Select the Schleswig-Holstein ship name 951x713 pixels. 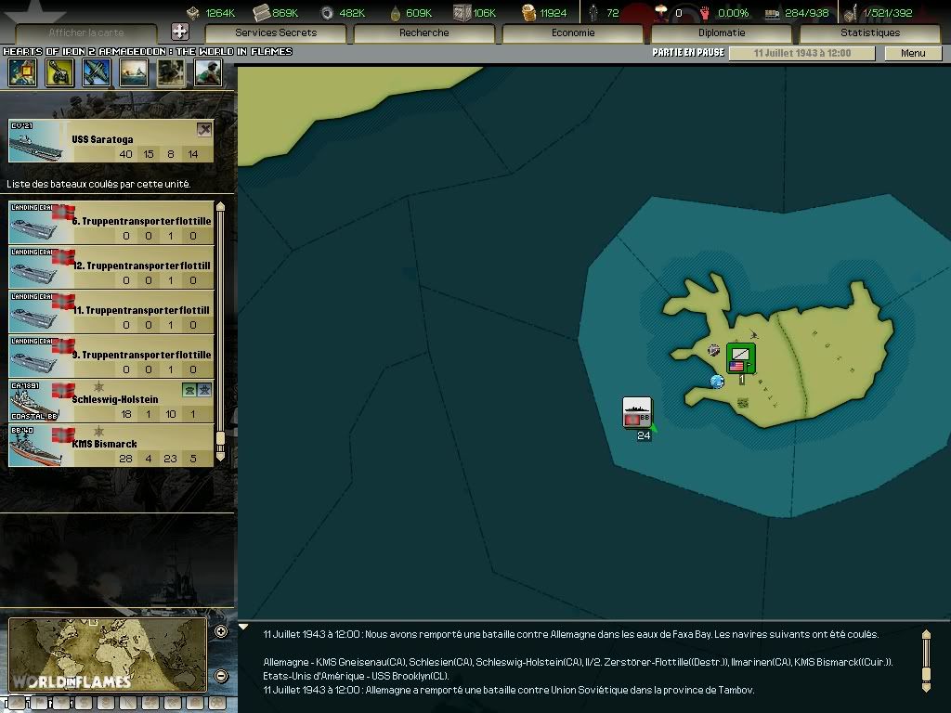114,399
